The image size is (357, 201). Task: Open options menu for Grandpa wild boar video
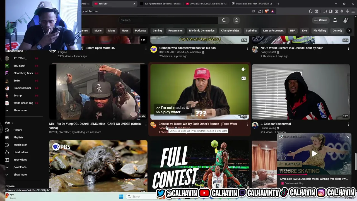(247, 48)
